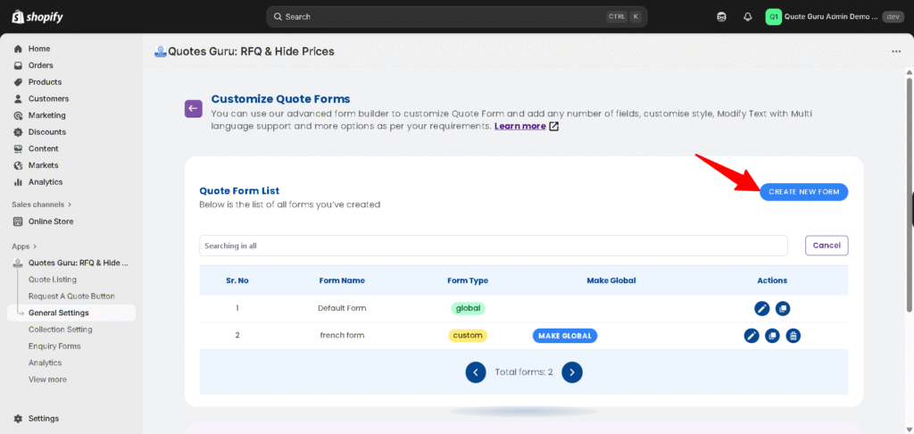Click the purple back arrow button

pyautogui.click(x=194, y=109)
